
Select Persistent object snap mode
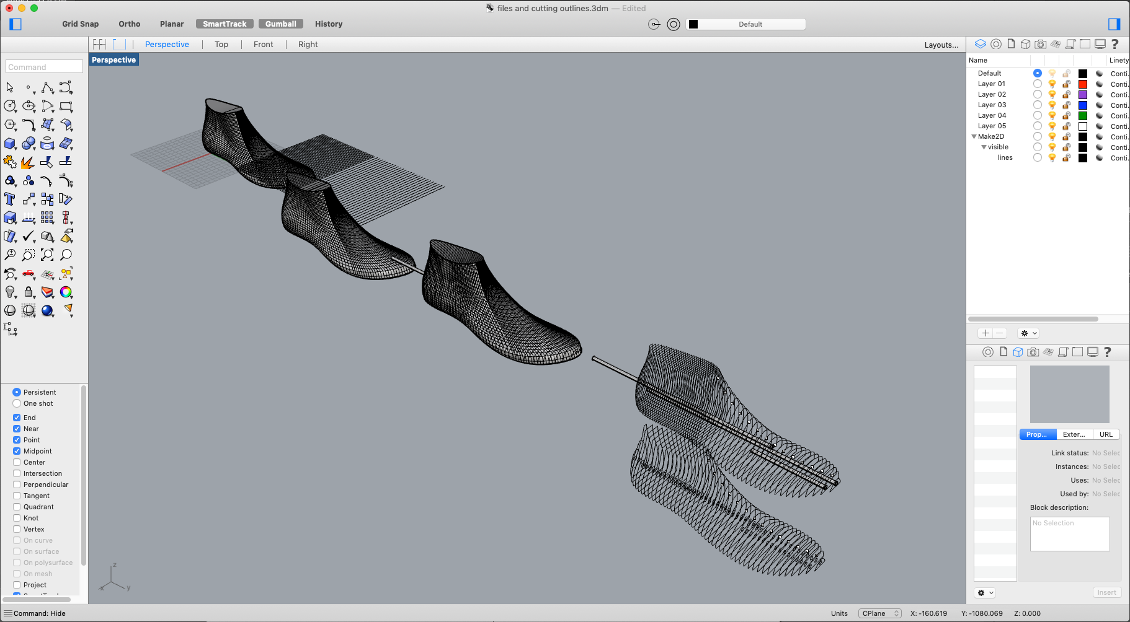pos(17,392)
